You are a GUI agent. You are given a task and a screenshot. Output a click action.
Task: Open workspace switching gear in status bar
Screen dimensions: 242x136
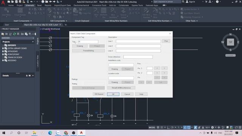213,127
